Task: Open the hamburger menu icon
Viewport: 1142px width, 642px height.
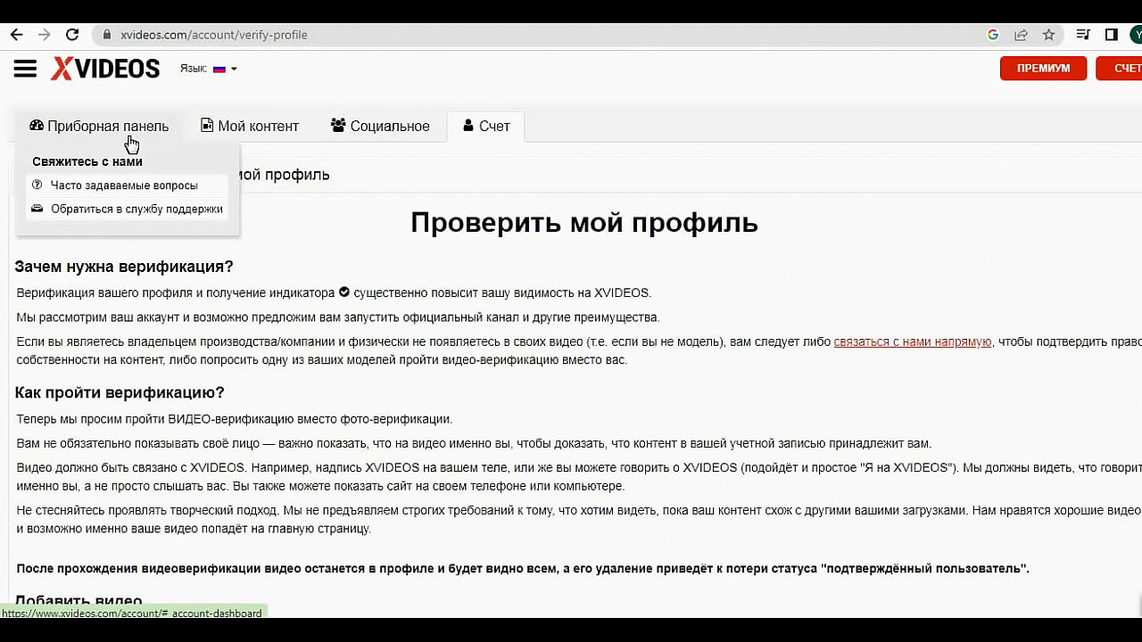Action: point(25,69)
